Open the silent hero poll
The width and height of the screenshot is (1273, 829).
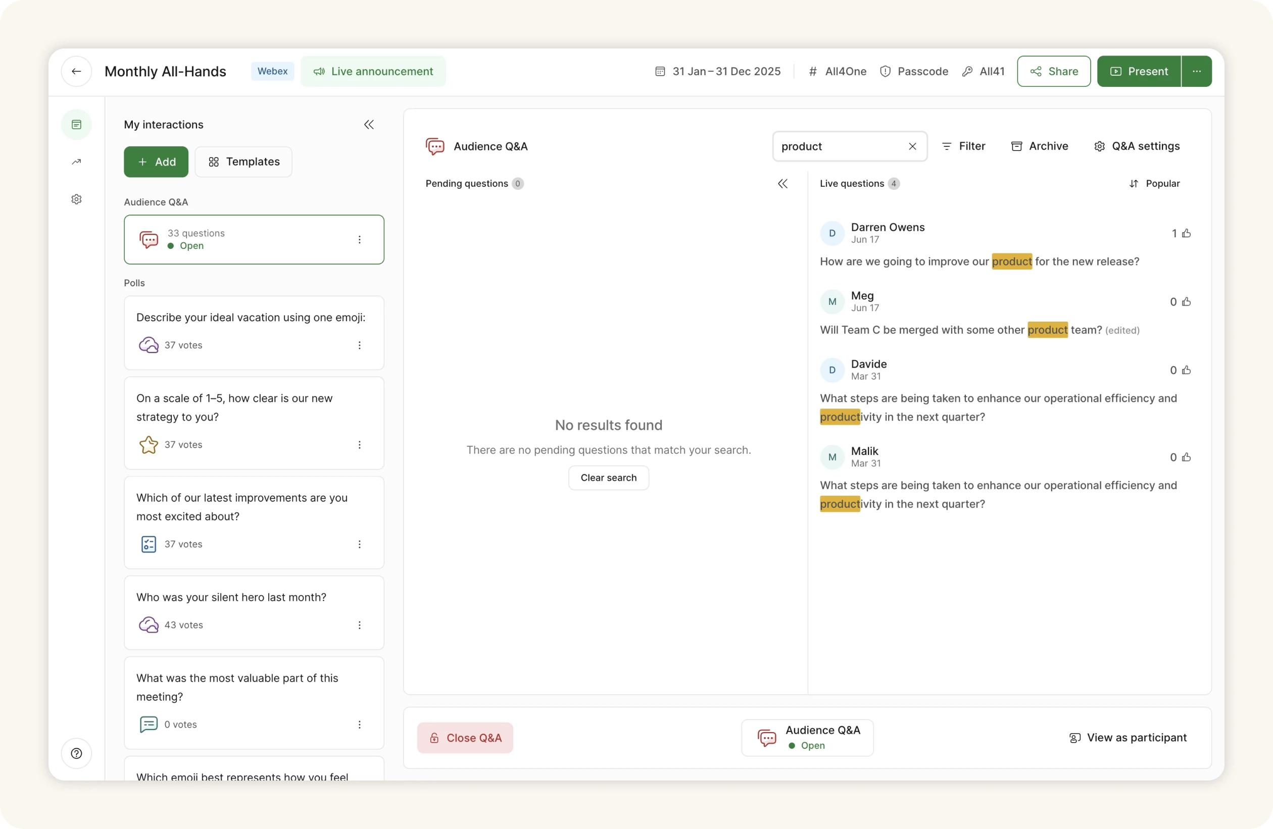point(254,612)
